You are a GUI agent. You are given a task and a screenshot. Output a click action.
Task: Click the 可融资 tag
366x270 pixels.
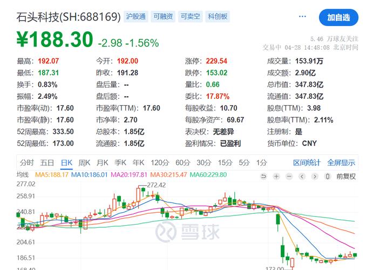pyautogui.click(x=163, y=16)
